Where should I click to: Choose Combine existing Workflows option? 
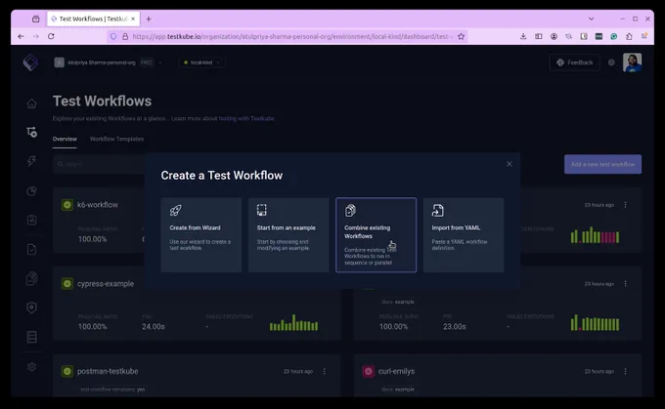coord(377,235)
